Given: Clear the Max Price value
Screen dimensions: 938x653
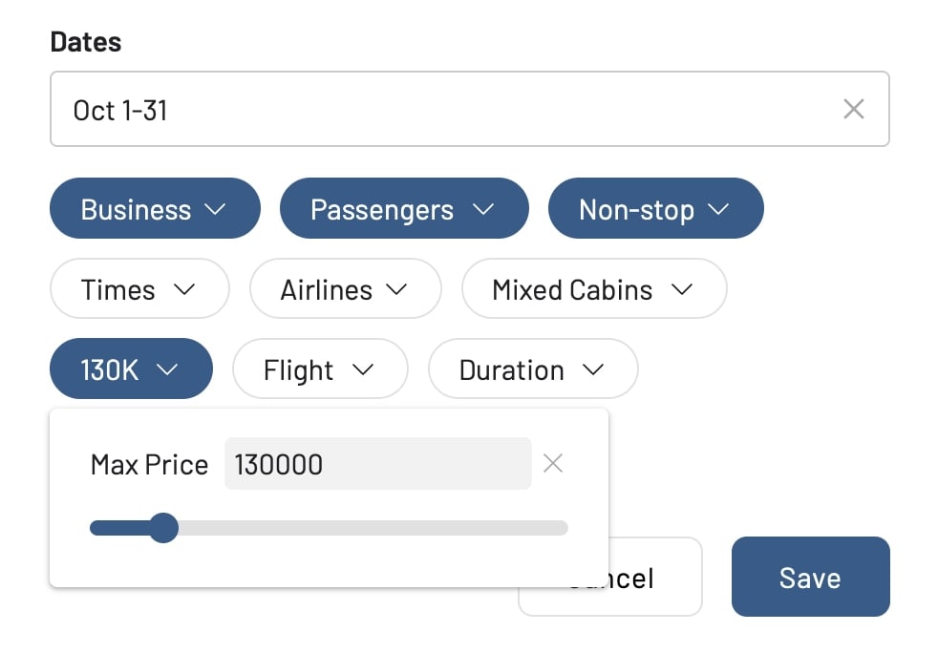Looking at the screenshot, I should [x=552, y=464].
